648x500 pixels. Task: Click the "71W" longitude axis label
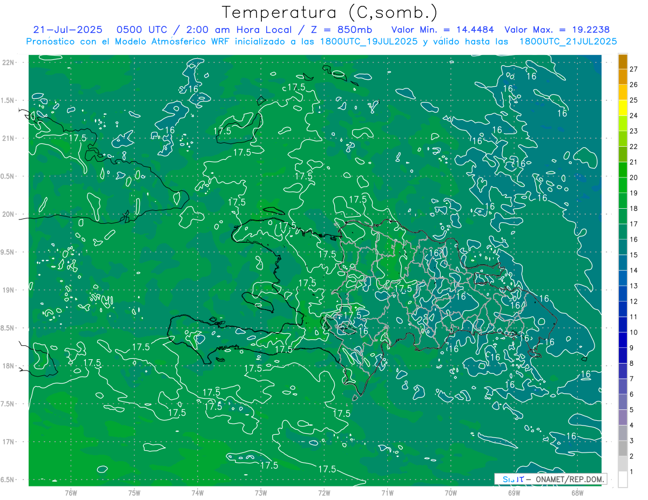click(387, 492)
